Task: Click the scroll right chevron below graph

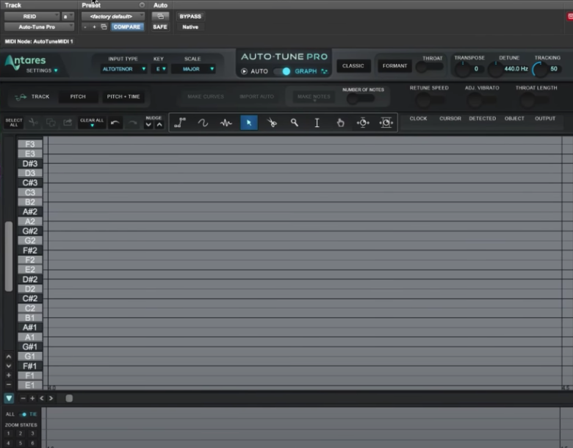Action: click(x=51, y=398)
